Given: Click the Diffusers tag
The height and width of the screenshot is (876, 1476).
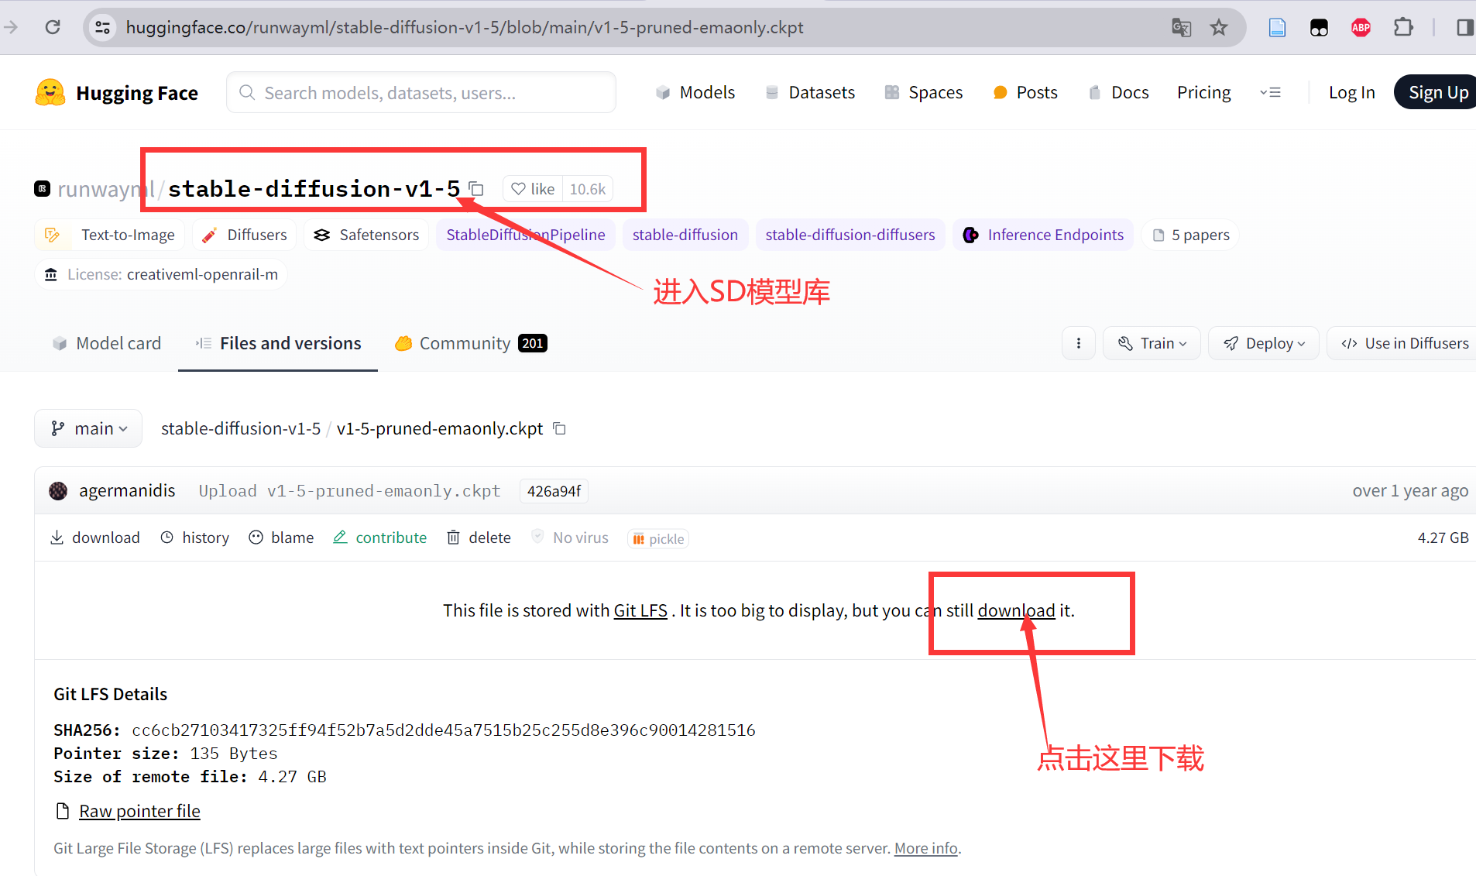Looking at the screenshot, I should tap(244, 235).
